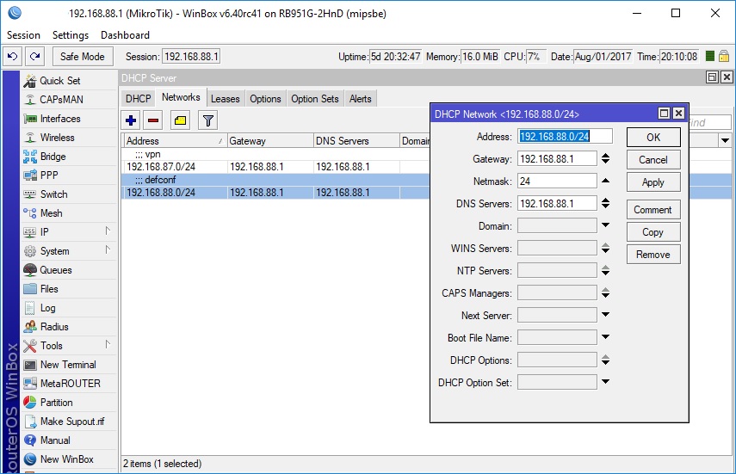Open Wireless in the sidebar

57,138
